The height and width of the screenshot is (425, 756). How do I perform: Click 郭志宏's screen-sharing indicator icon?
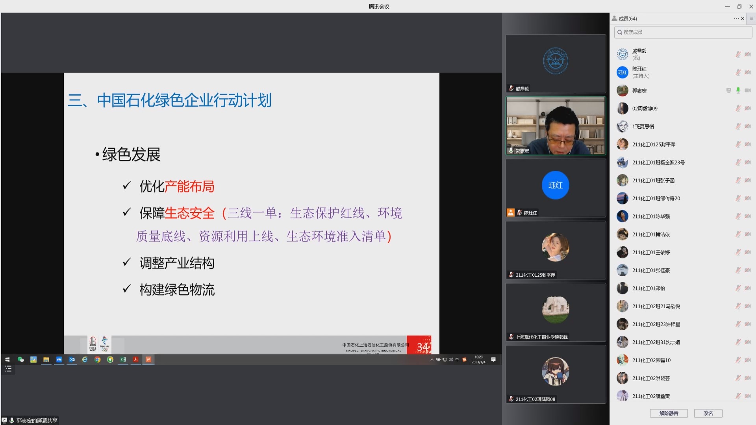[728, 90]
